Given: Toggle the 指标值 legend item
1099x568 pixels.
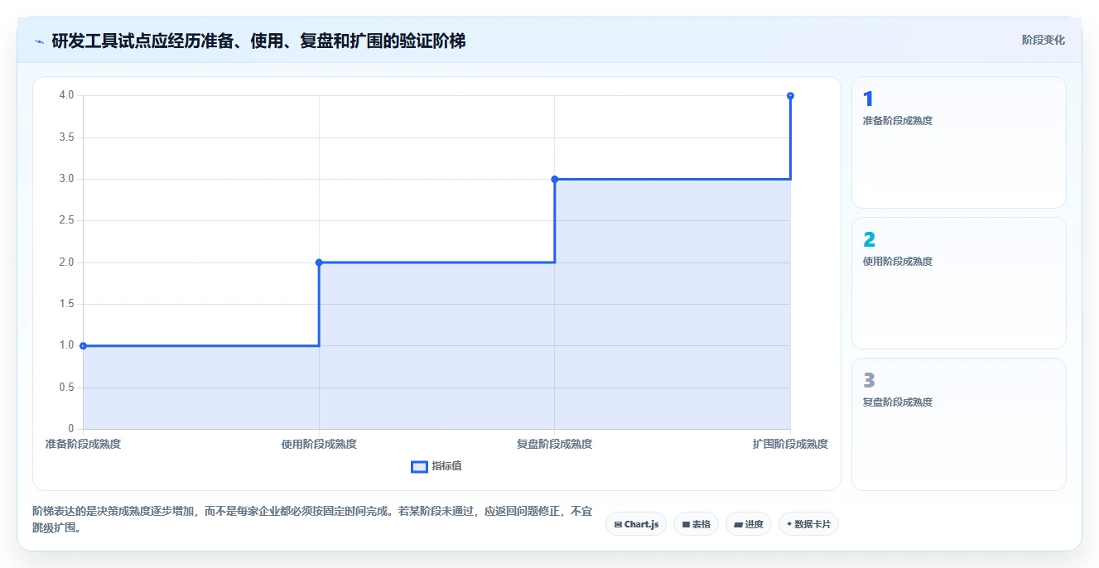Looking at the screenshot, I should pos(436,466).
